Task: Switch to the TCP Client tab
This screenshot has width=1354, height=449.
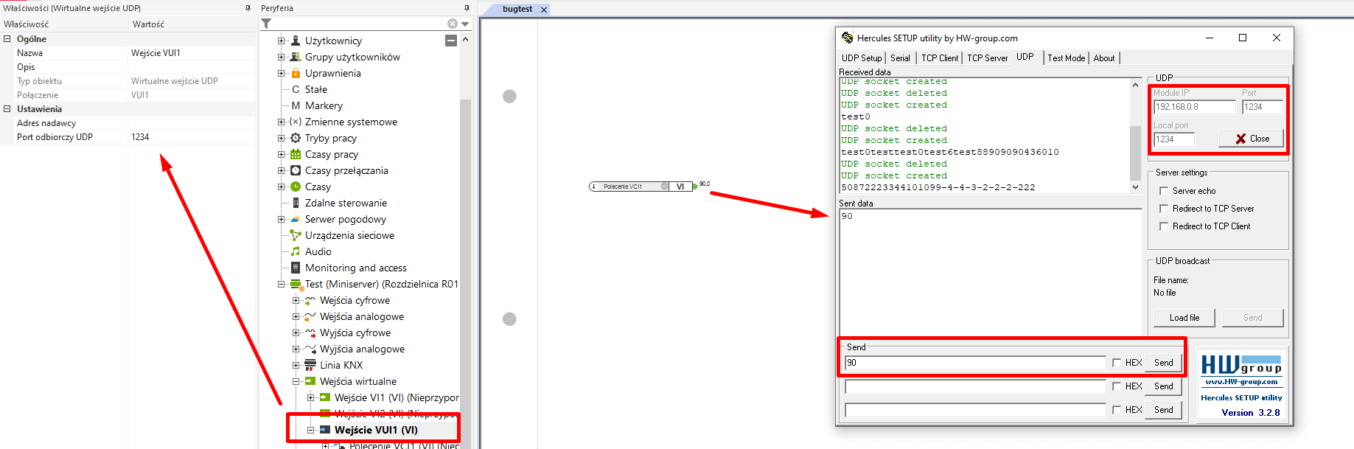Action: [940, 58]
